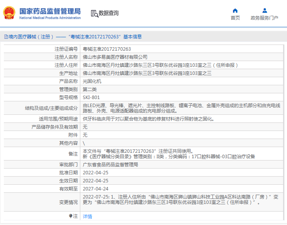Click the expiry date 2027-04-24

point(96,189)
